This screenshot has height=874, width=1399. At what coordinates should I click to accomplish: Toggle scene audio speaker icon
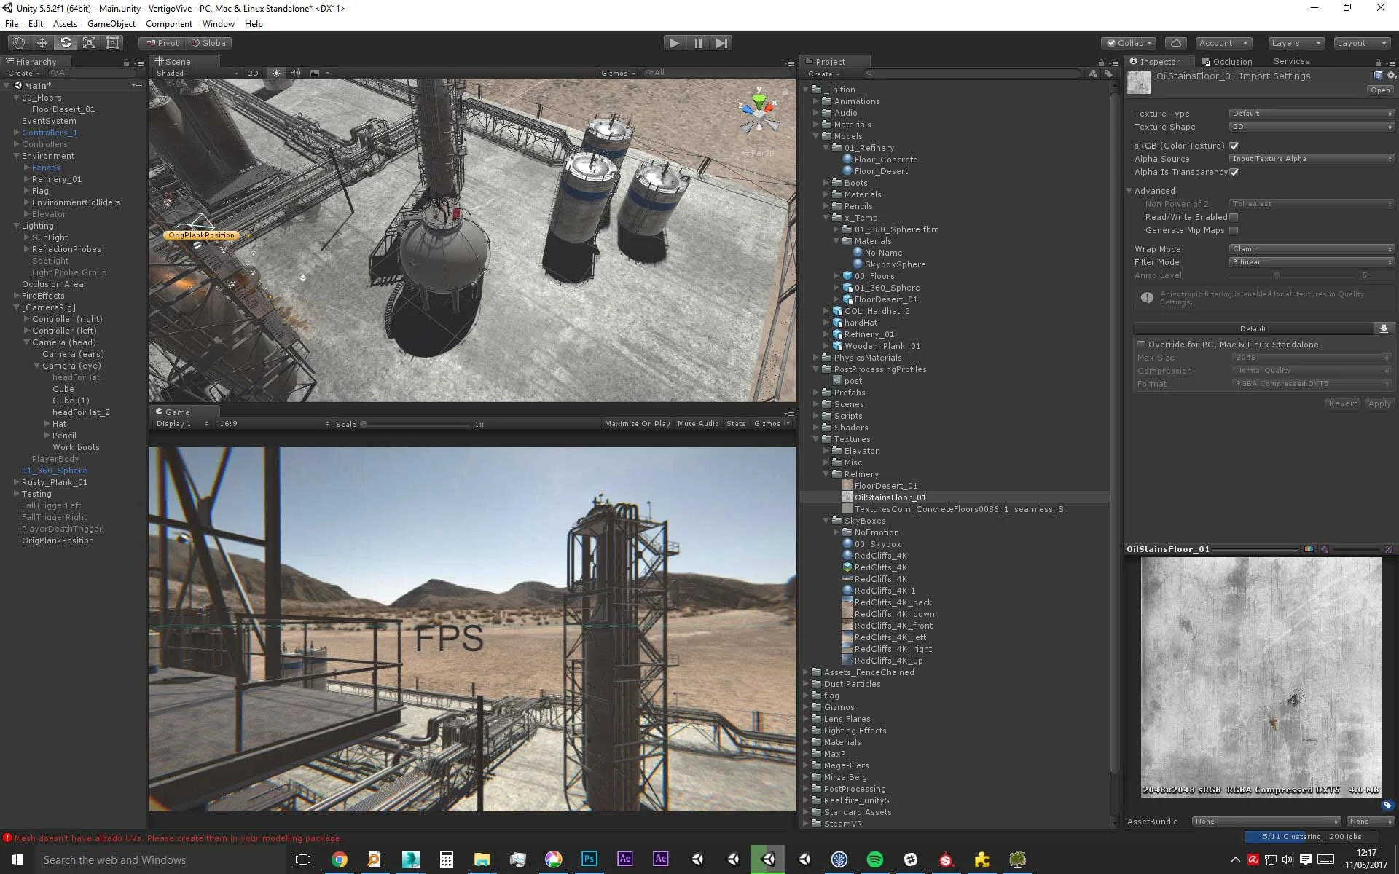coord(296,73)
